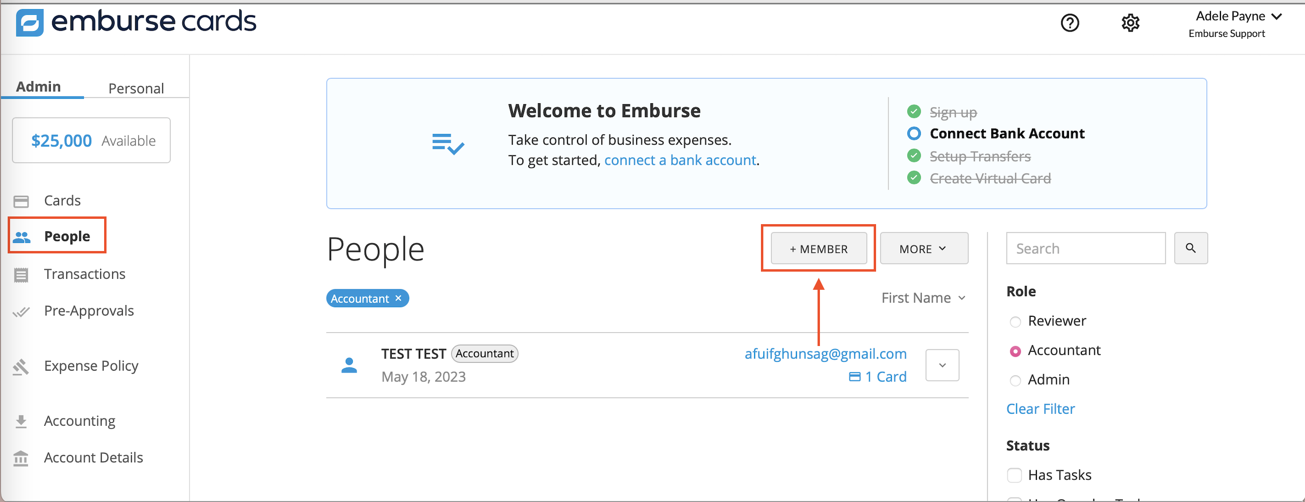Expand the TEST TEST member row chevron
This screenshot has width=1305, height=502.
(x=942, y=365)
